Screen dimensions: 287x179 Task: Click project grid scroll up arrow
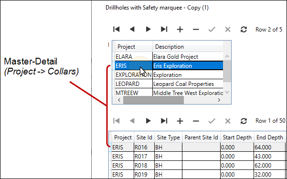227,56
